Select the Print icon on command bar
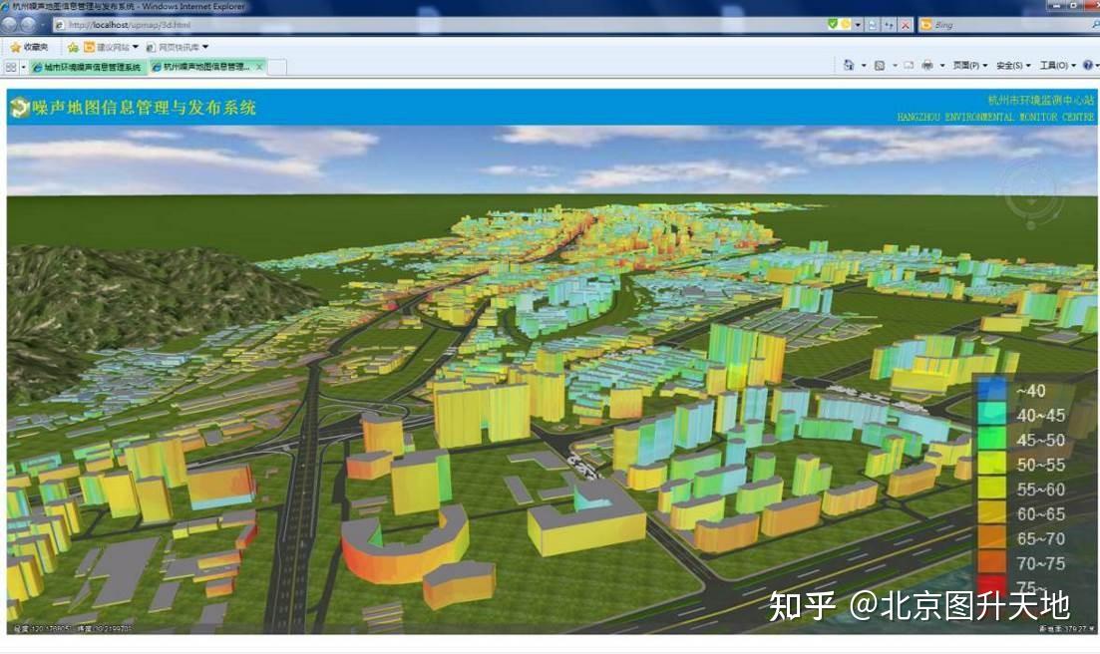The height and width of the screenshot is (654, 1100). pyautogui.click(x=927, y=64)
